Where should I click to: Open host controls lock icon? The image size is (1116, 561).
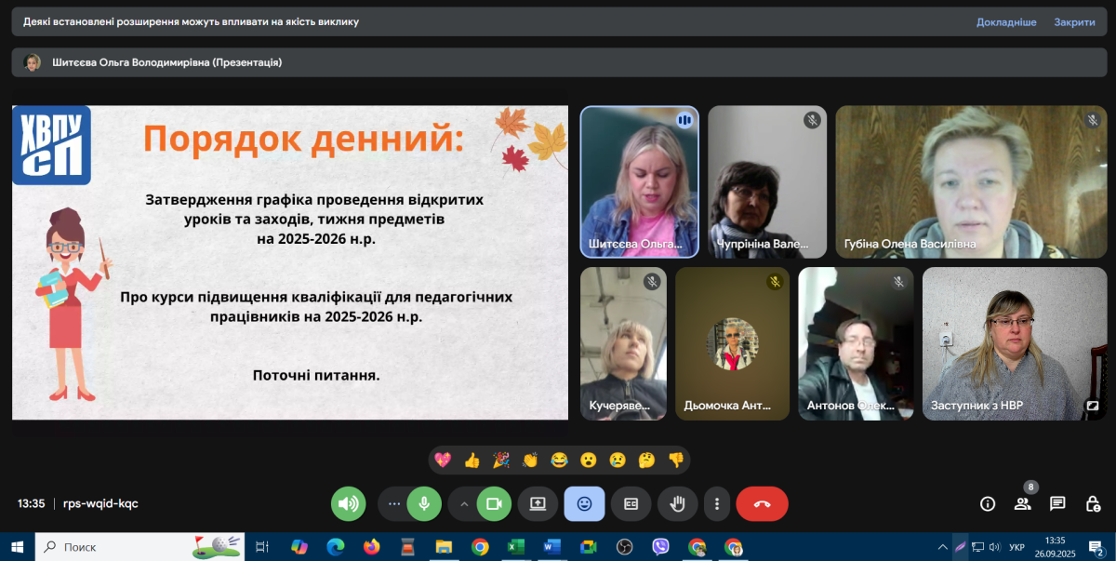click(x=1093, y=503)
